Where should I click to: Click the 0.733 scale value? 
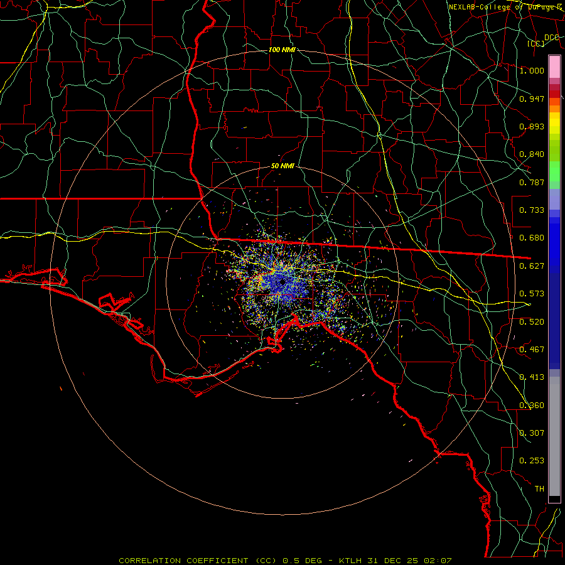click(532, 210)
